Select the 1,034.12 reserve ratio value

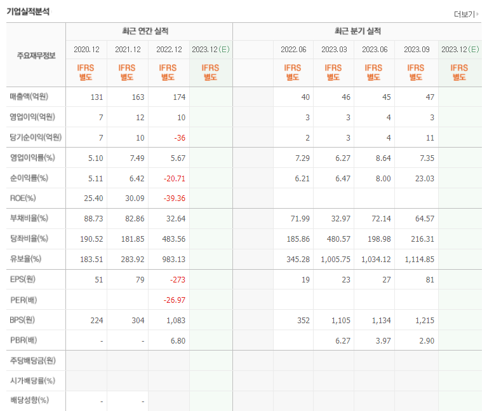coord(376,260)
